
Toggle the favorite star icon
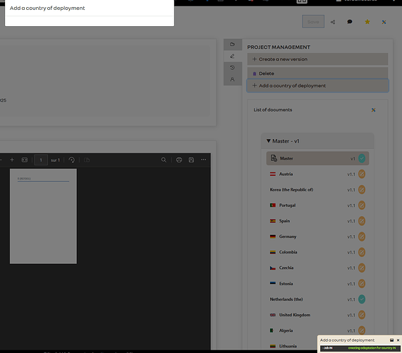[367, 22]
